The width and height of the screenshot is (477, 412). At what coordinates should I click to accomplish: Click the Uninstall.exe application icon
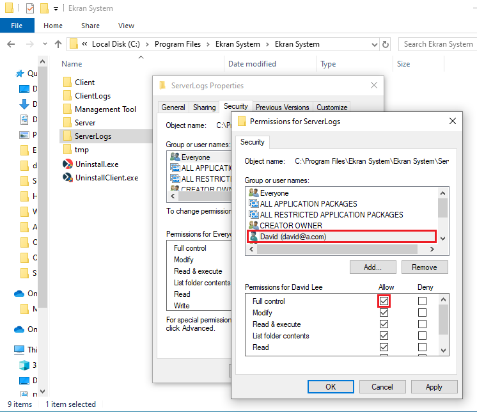tap(68, 164)
